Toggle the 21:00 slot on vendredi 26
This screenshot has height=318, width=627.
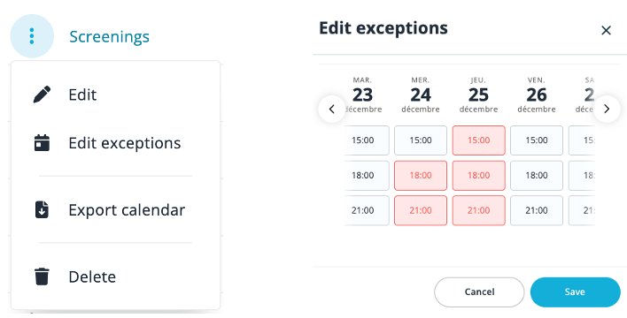537,210
